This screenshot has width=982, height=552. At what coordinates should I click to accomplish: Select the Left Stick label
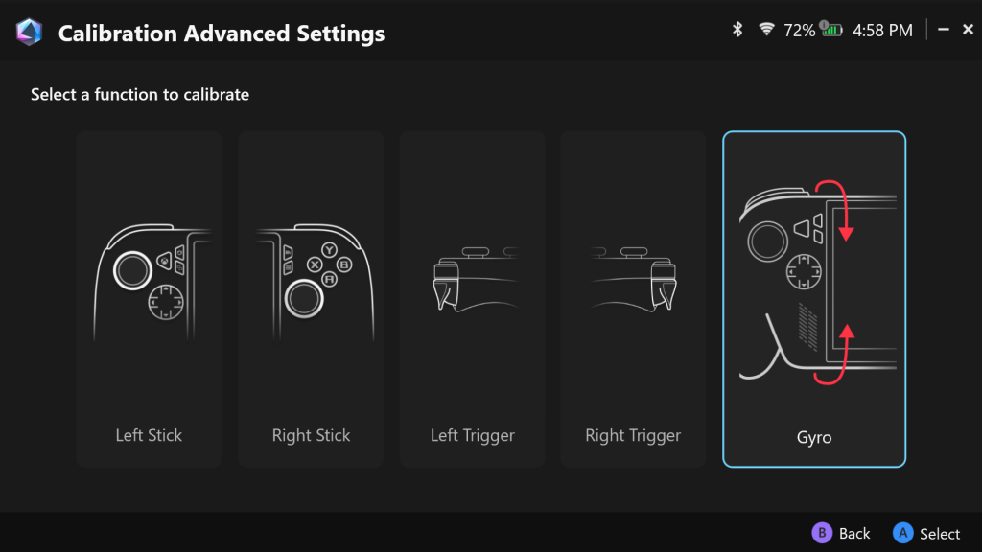point(149,435)
